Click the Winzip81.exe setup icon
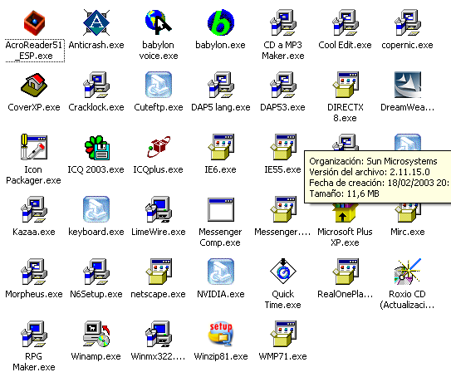Screen dimensions: 451x377 point(221,334)
